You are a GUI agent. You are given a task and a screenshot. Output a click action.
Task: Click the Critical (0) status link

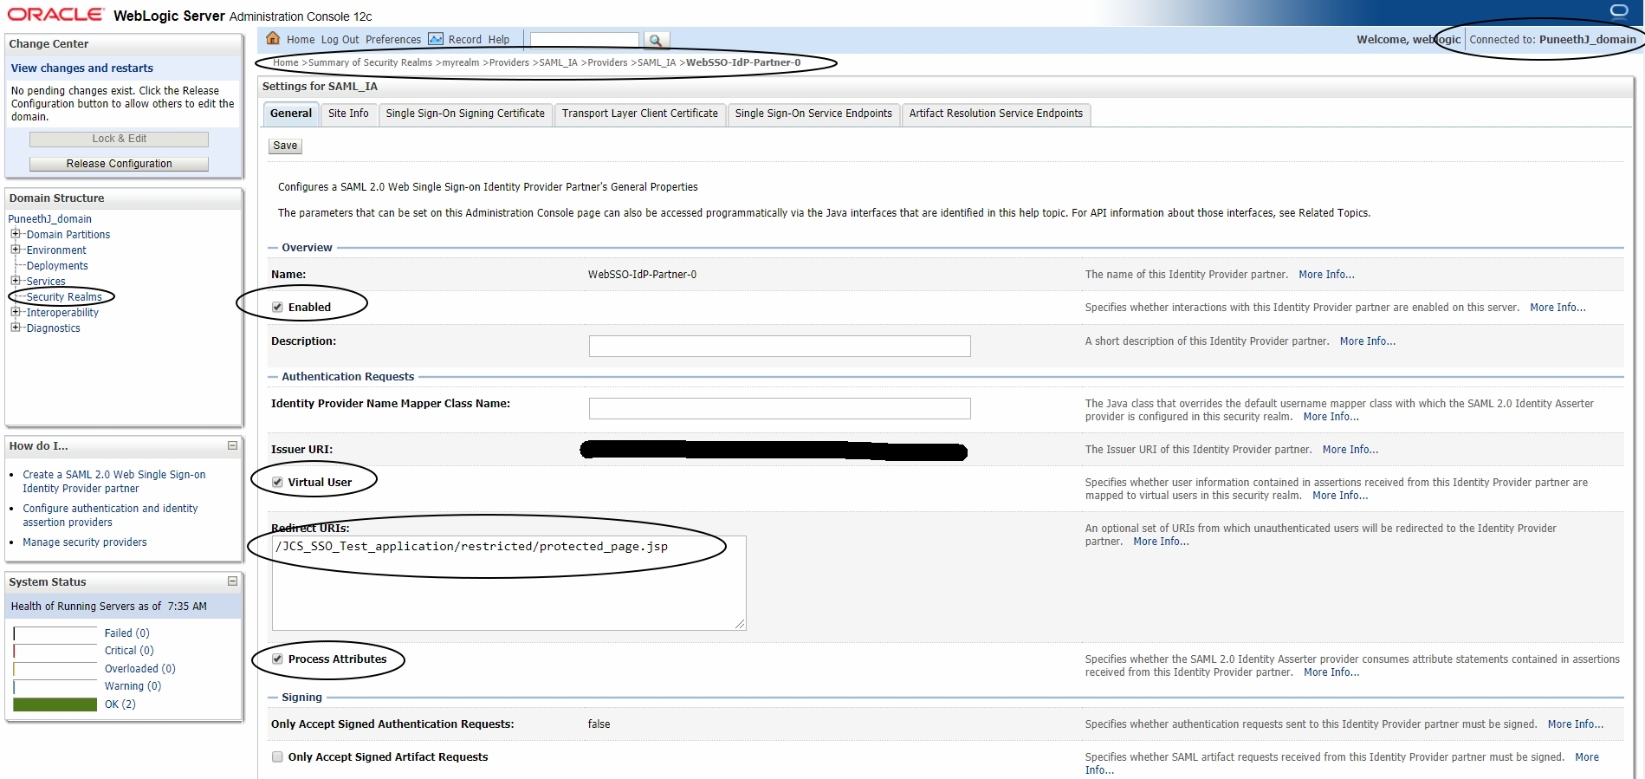(129, 651)
